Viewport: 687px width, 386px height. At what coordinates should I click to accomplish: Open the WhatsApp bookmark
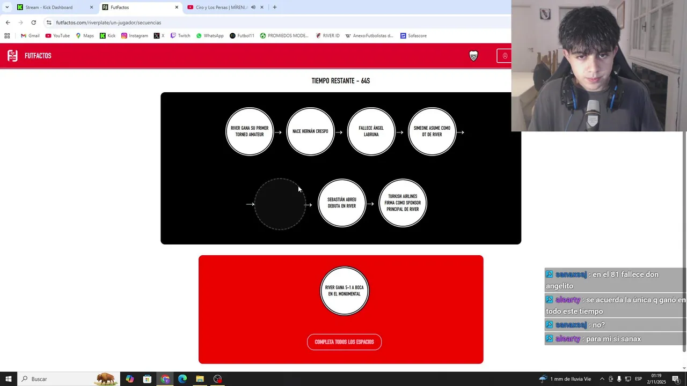210,36
